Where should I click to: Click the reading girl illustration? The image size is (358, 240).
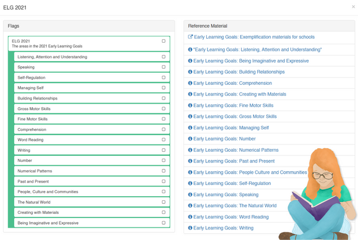click(320, 196)
